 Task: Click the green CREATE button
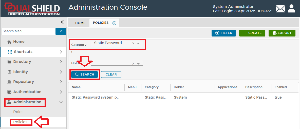pos(252,33)
